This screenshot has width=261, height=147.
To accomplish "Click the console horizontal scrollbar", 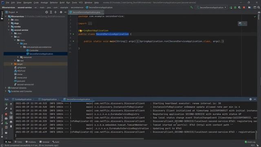I will pos(80,139).
